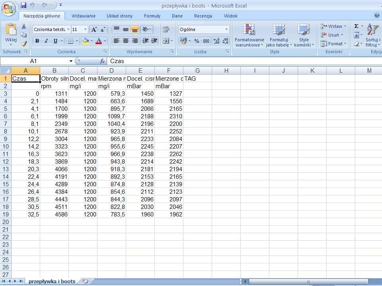Open the Name Box dropdown arrow
This screenshot has height=286, width=382.
tap(71, 61)
